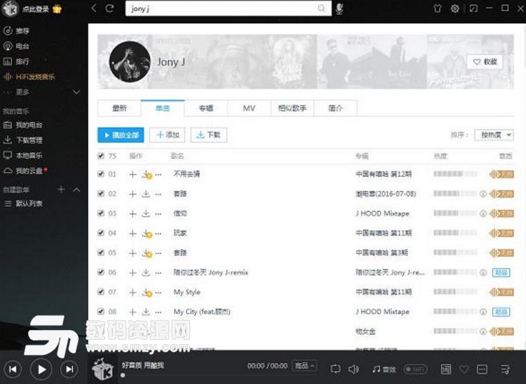The height and width of the screenshot is (384, 526).
Task: Favorite the current track heart icon
Action: 464,369
